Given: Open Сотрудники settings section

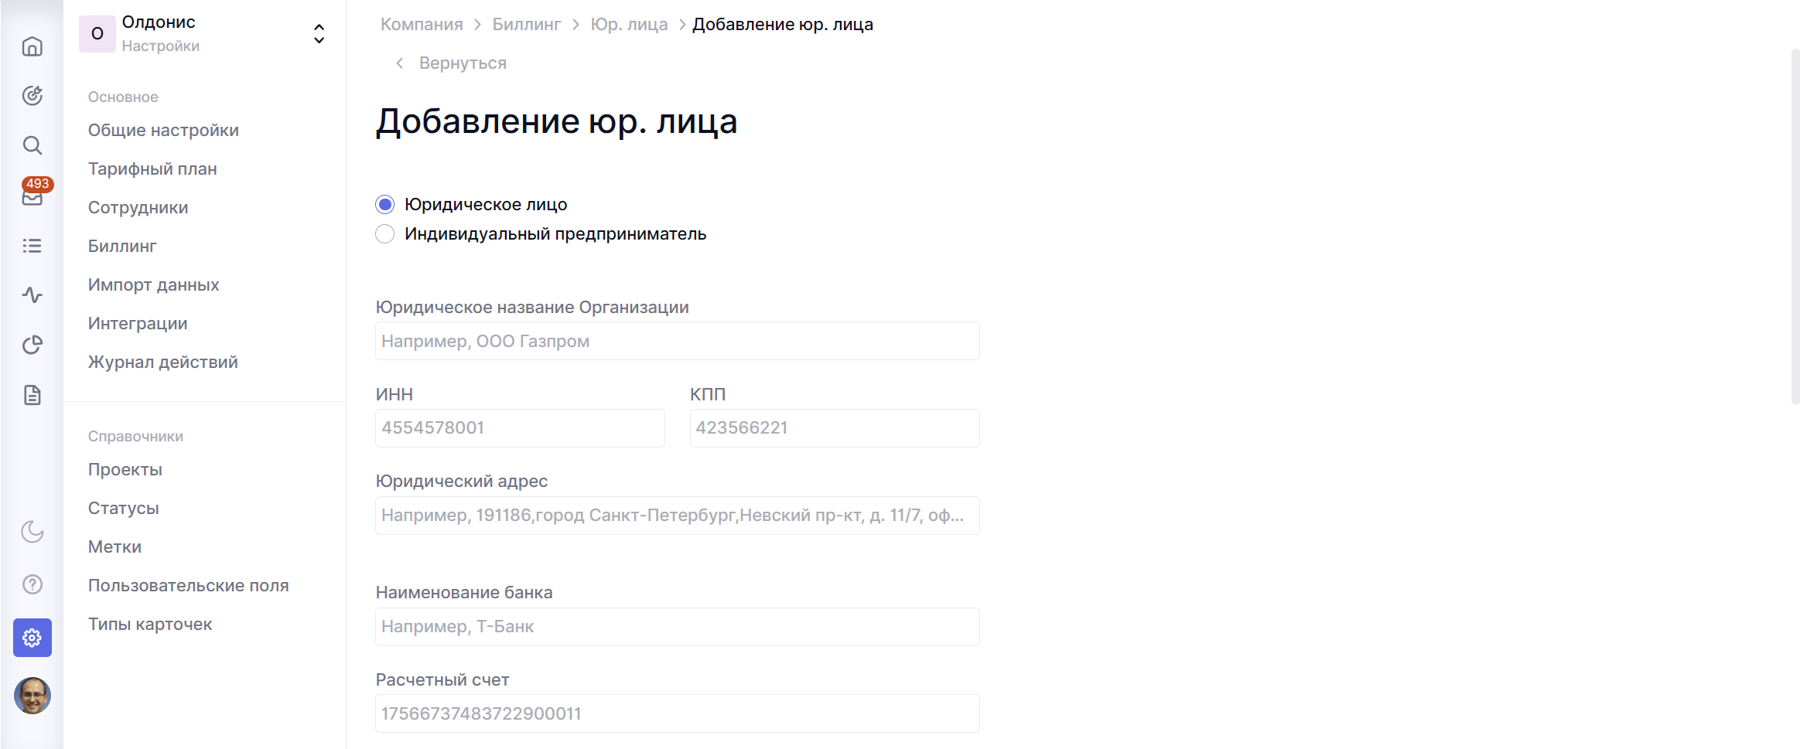Looking at the screenshot, I should (138, 208).
